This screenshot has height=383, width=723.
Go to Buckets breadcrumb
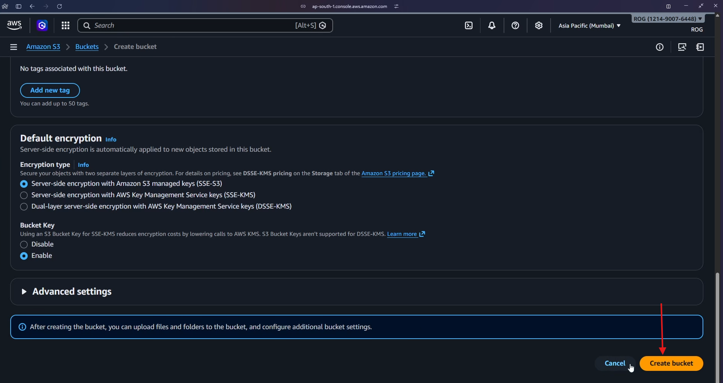click(x=87, y=47)
